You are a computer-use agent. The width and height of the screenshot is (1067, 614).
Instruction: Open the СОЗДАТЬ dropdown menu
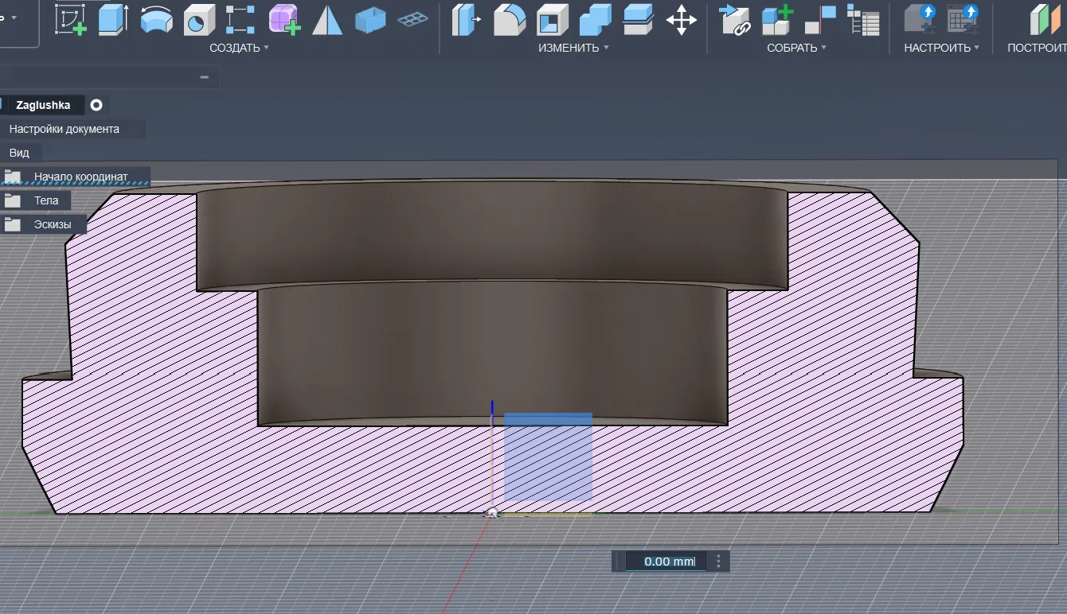239,48
